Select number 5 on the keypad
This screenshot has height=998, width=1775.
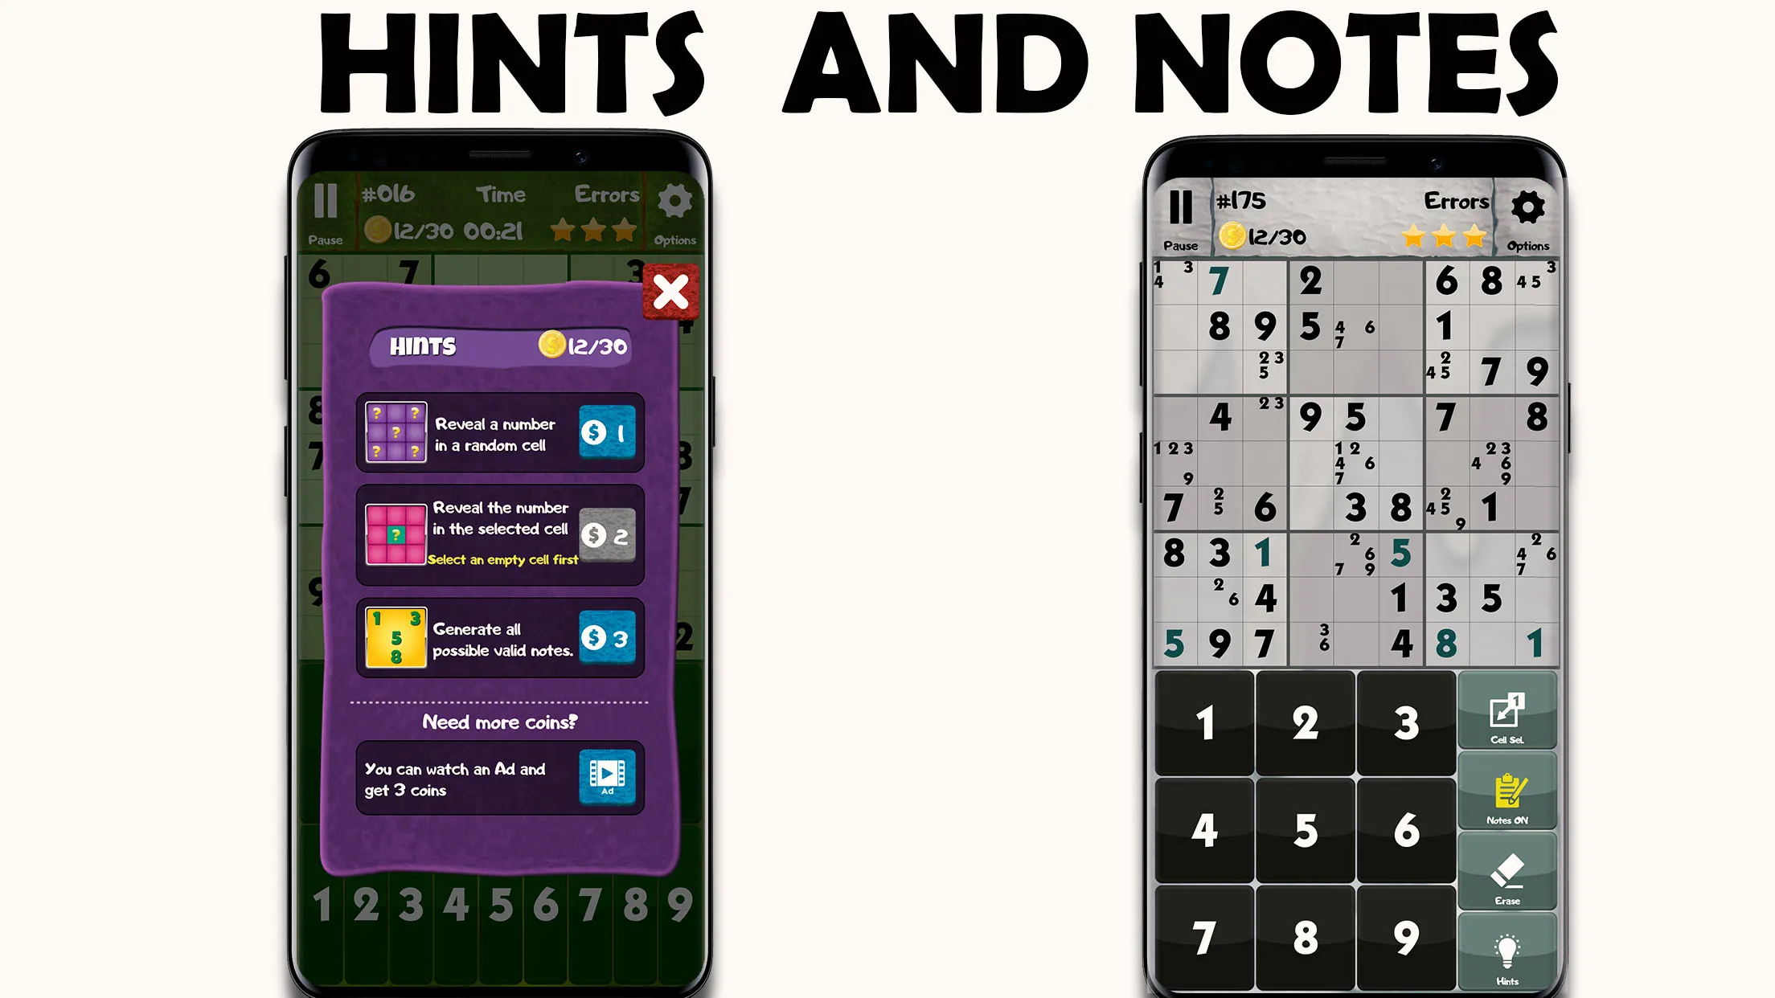(x=1303, y=830)
